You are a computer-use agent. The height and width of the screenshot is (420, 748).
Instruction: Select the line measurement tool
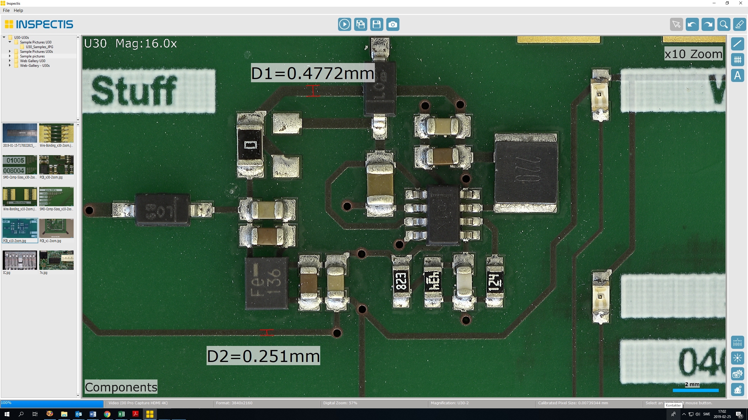point(737,44)
